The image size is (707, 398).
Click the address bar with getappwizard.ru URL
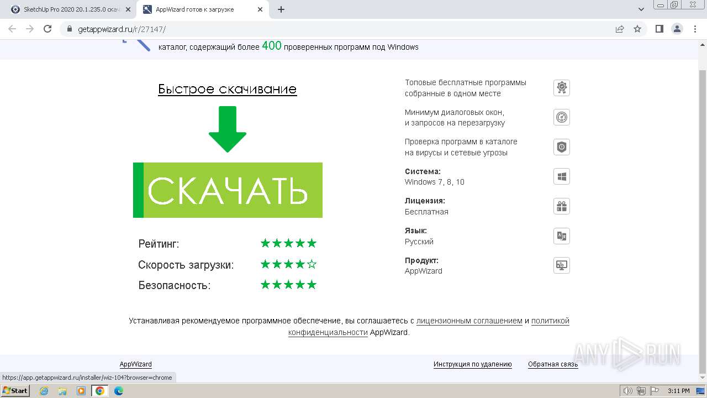pos(337,29)
